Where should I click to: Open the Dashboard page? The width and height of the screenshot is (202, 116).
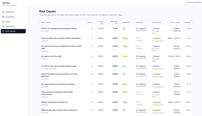tap(13, 12)
